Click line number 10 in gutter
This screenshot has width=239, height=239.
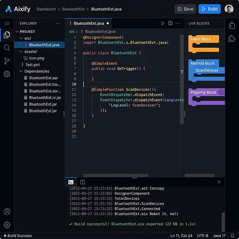74,84
